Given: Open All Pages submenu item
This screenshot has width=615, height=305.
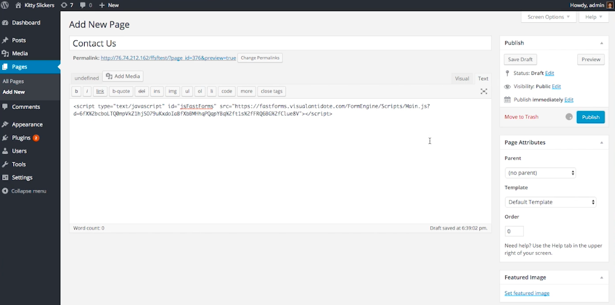Looking at the screenshot, I should point(13,81).
